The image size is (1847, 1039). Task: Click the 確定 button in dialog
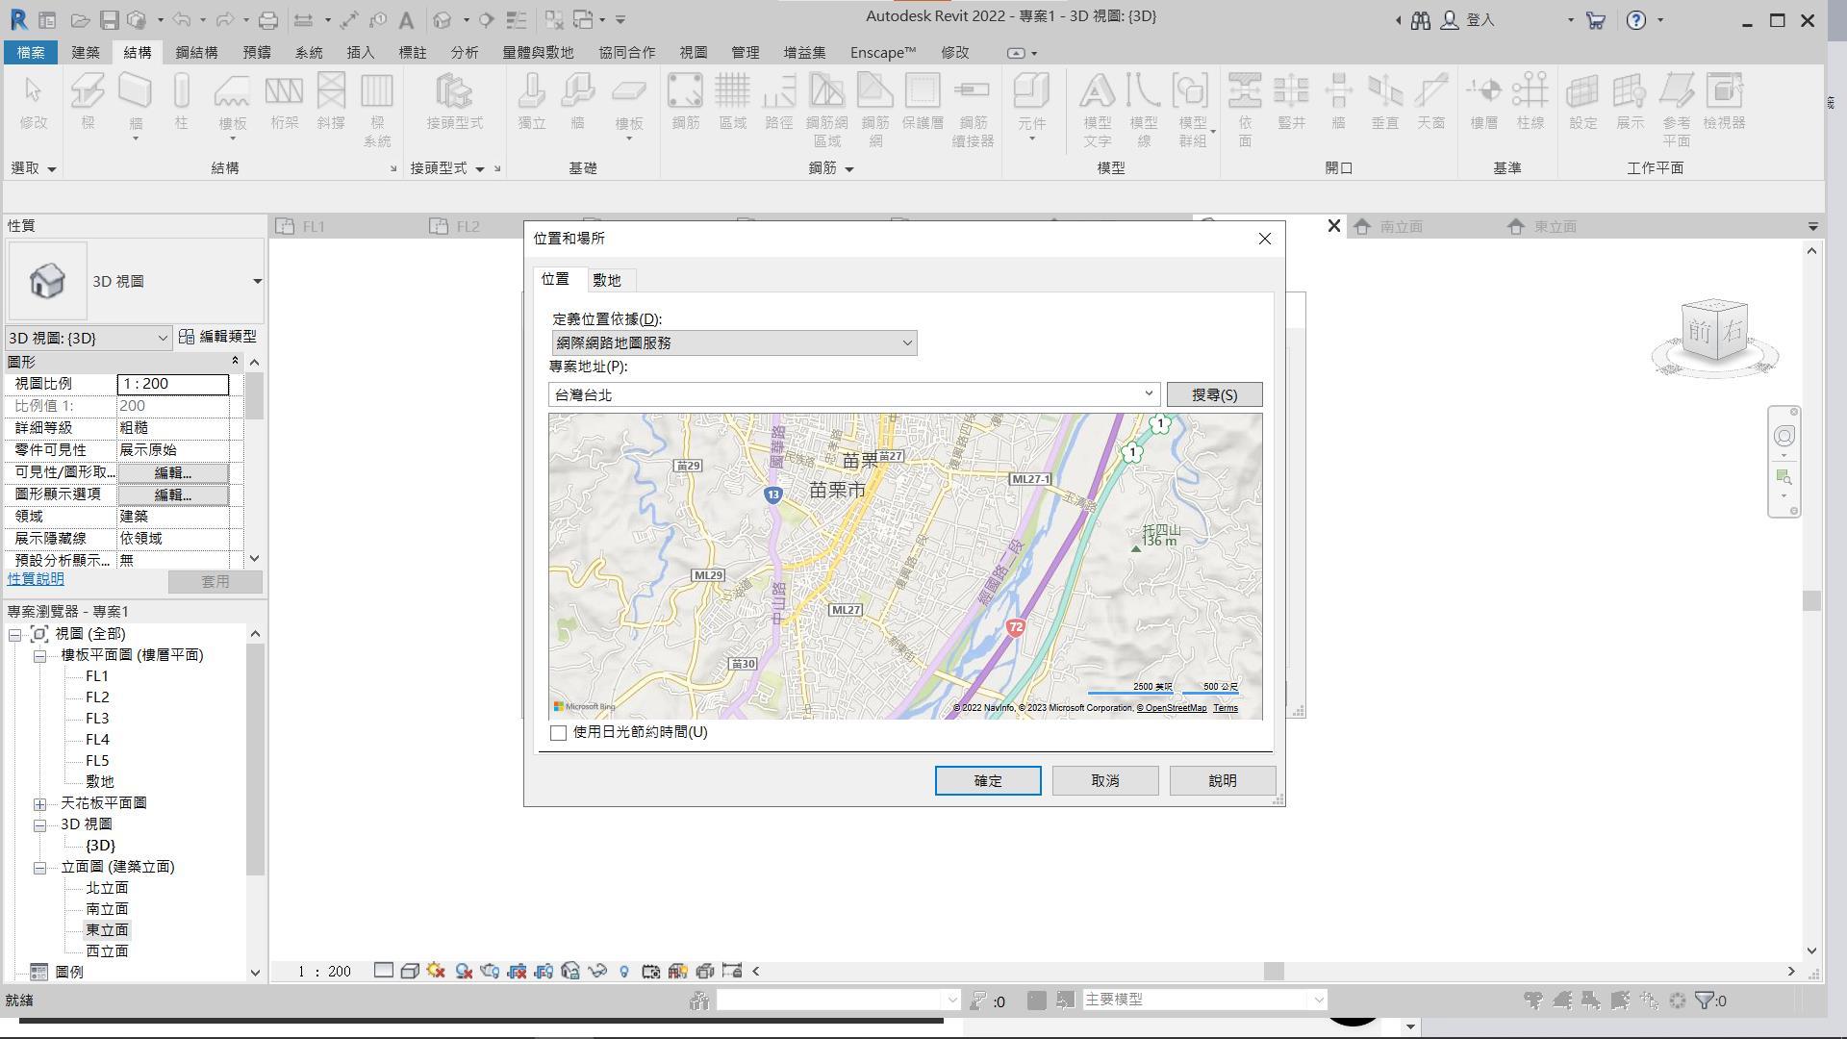(x=988, y=781)
